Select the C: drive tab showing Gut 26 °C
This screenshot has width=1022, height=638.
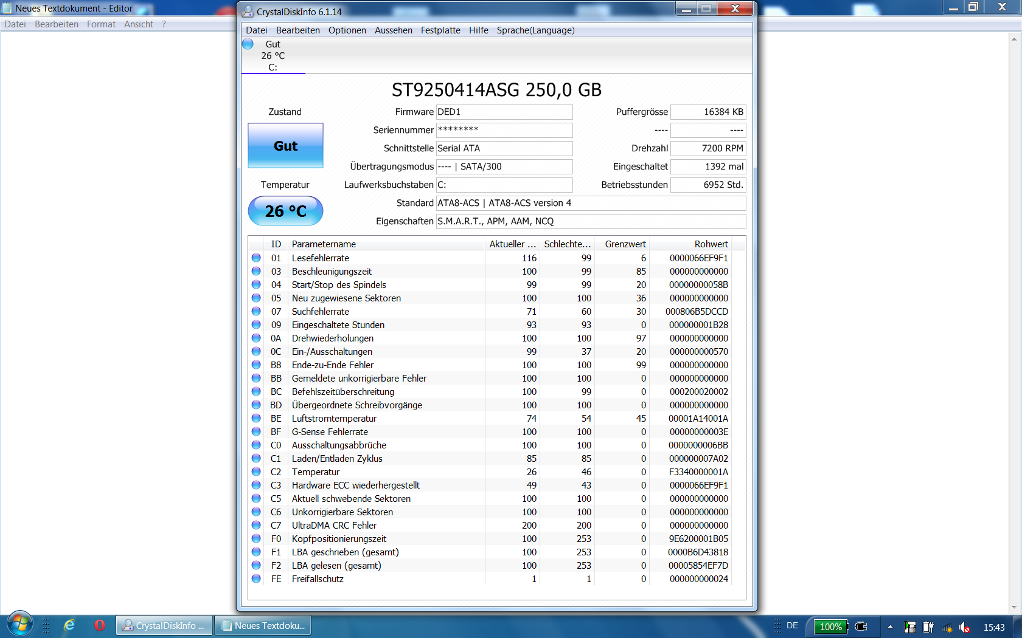[273, 56]
